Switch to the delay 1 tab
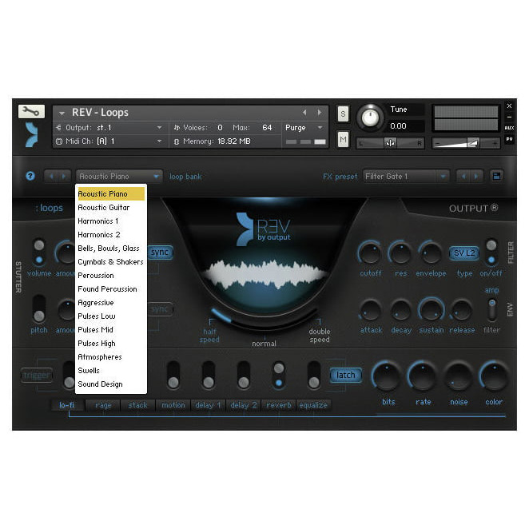The width and height of the screenshot is (529, 529). coord(208,405)
